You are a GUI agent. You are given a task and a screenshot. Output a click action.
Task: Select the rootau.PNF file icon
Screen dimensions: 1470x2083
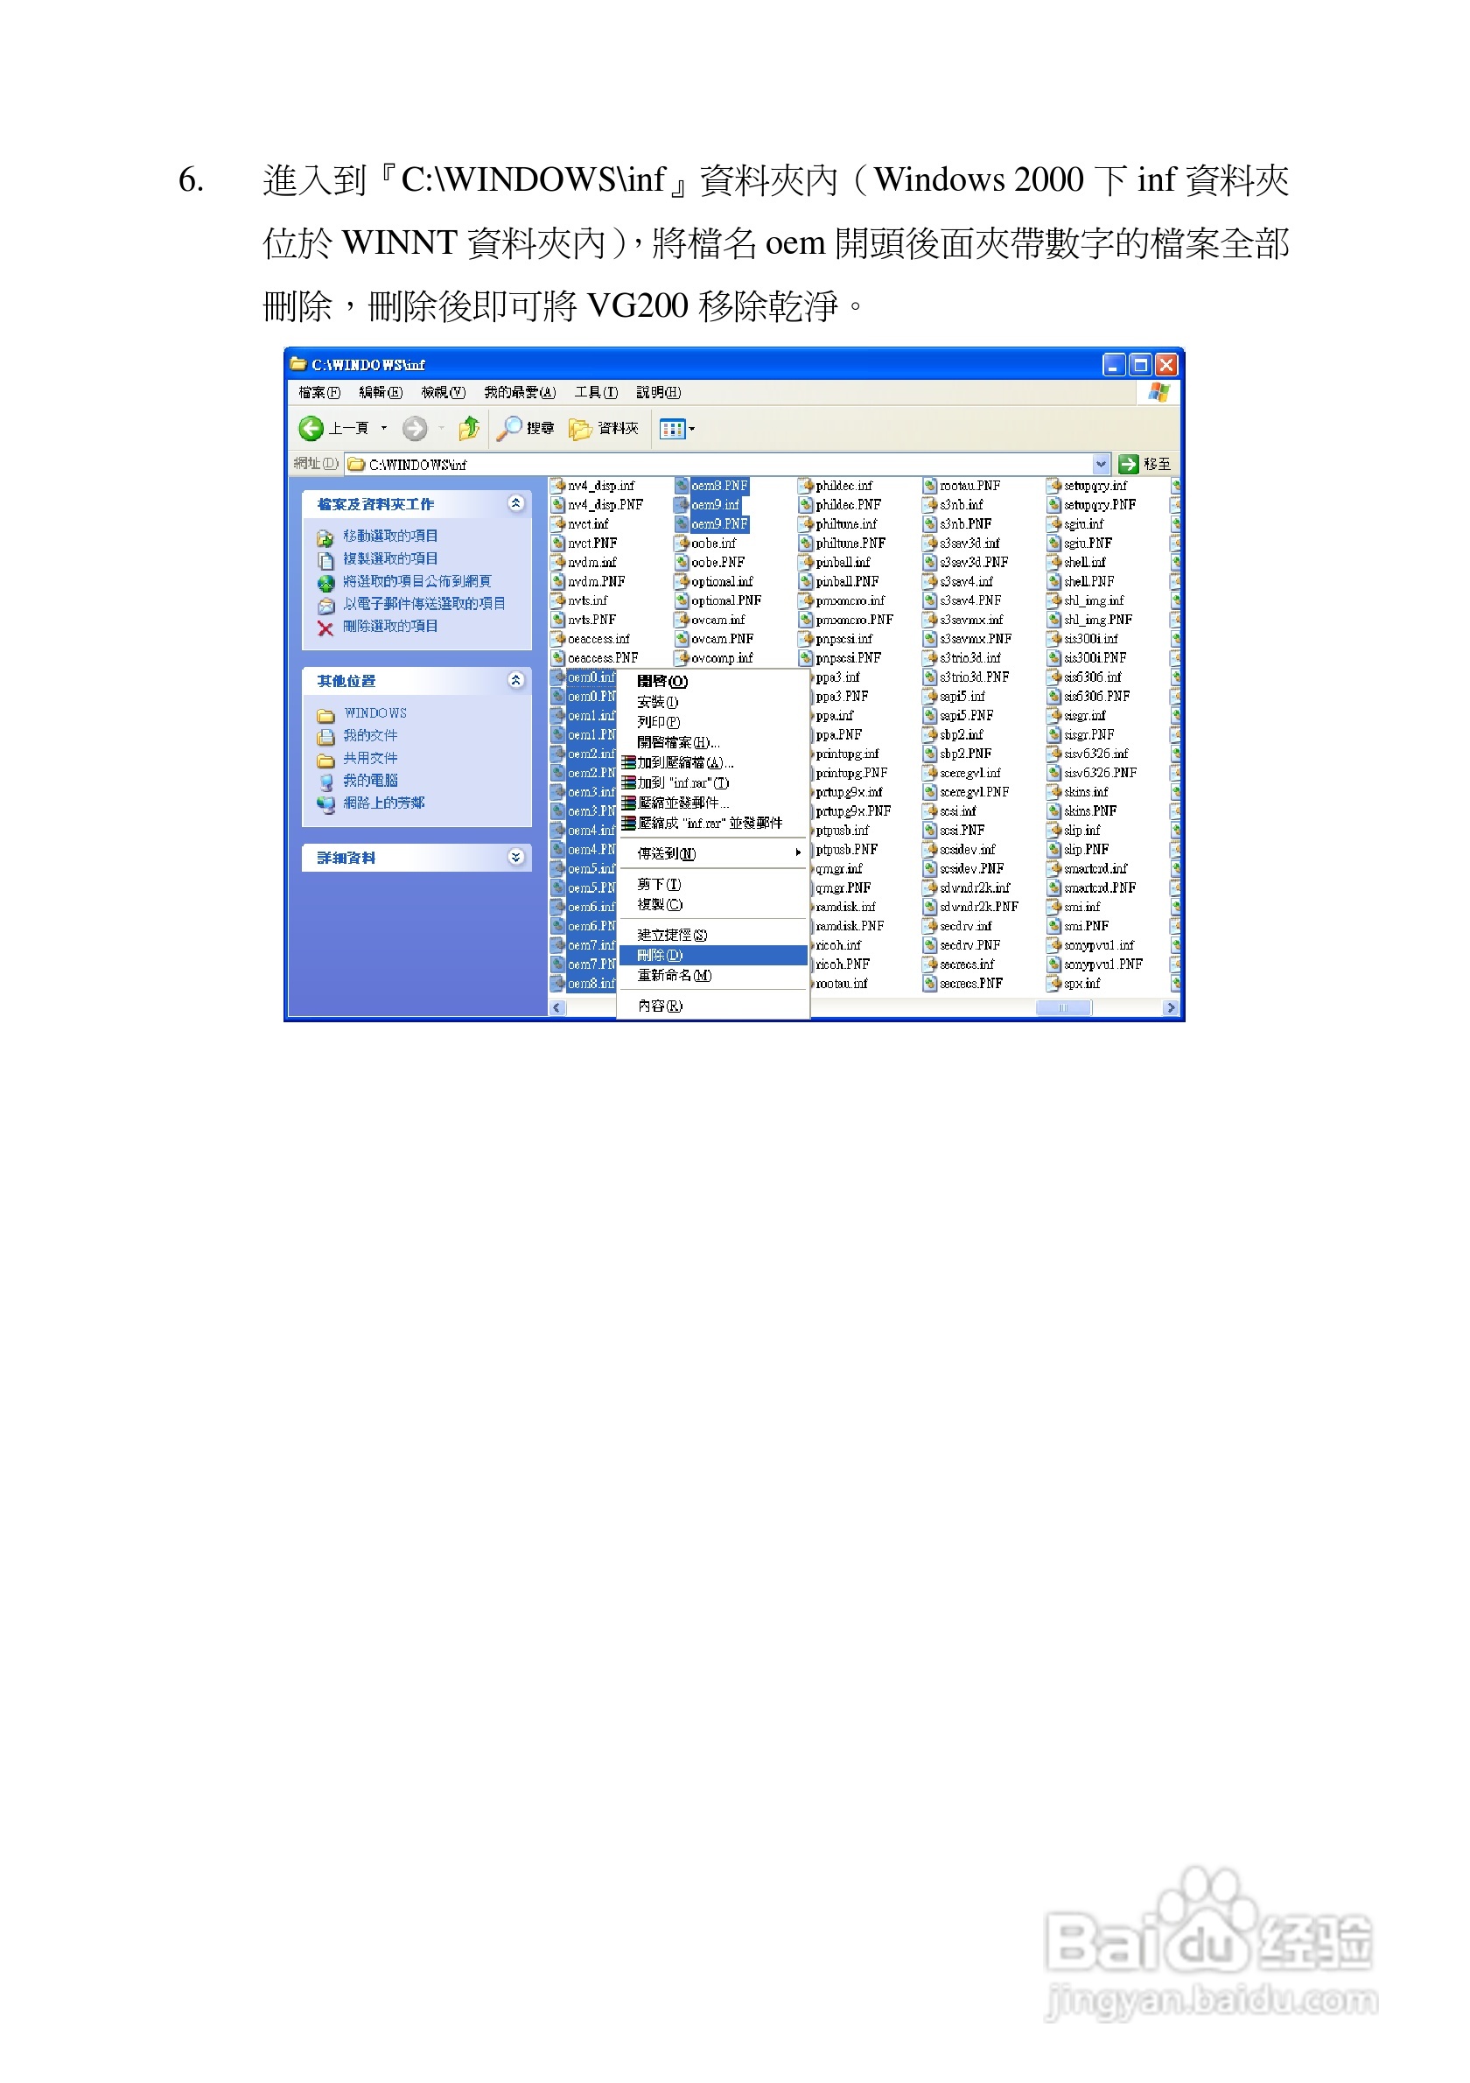point(930,487)
